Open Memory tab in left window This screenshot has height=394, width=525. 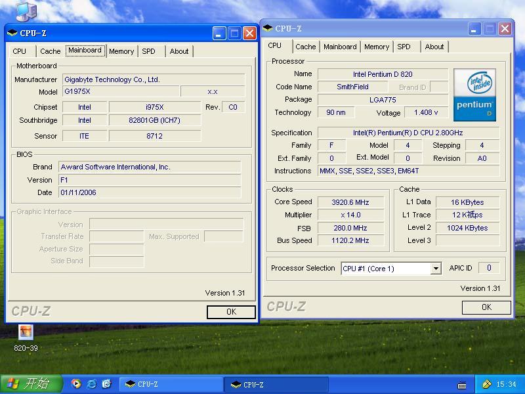click(x=121, y=51)
